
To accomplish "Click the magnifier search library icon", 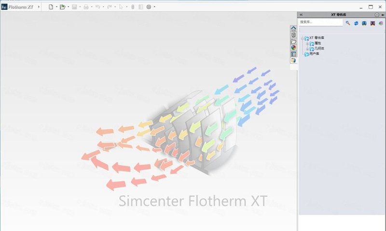I will 347,23.
